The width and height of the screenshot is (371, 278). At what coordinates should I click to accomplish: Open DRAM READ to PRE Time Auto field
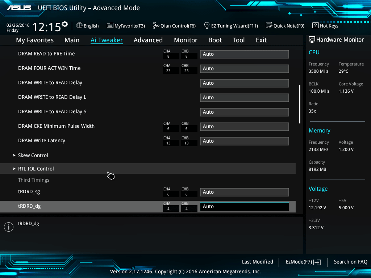click(x=244, y=54)
